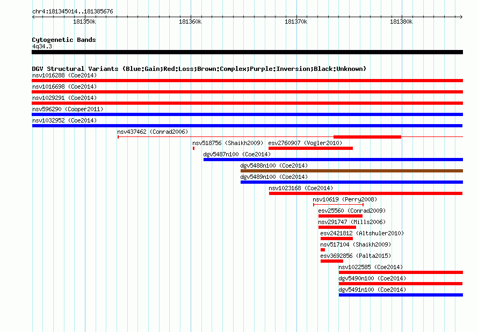Click the red bar under nsv1029291

point(247,103)
